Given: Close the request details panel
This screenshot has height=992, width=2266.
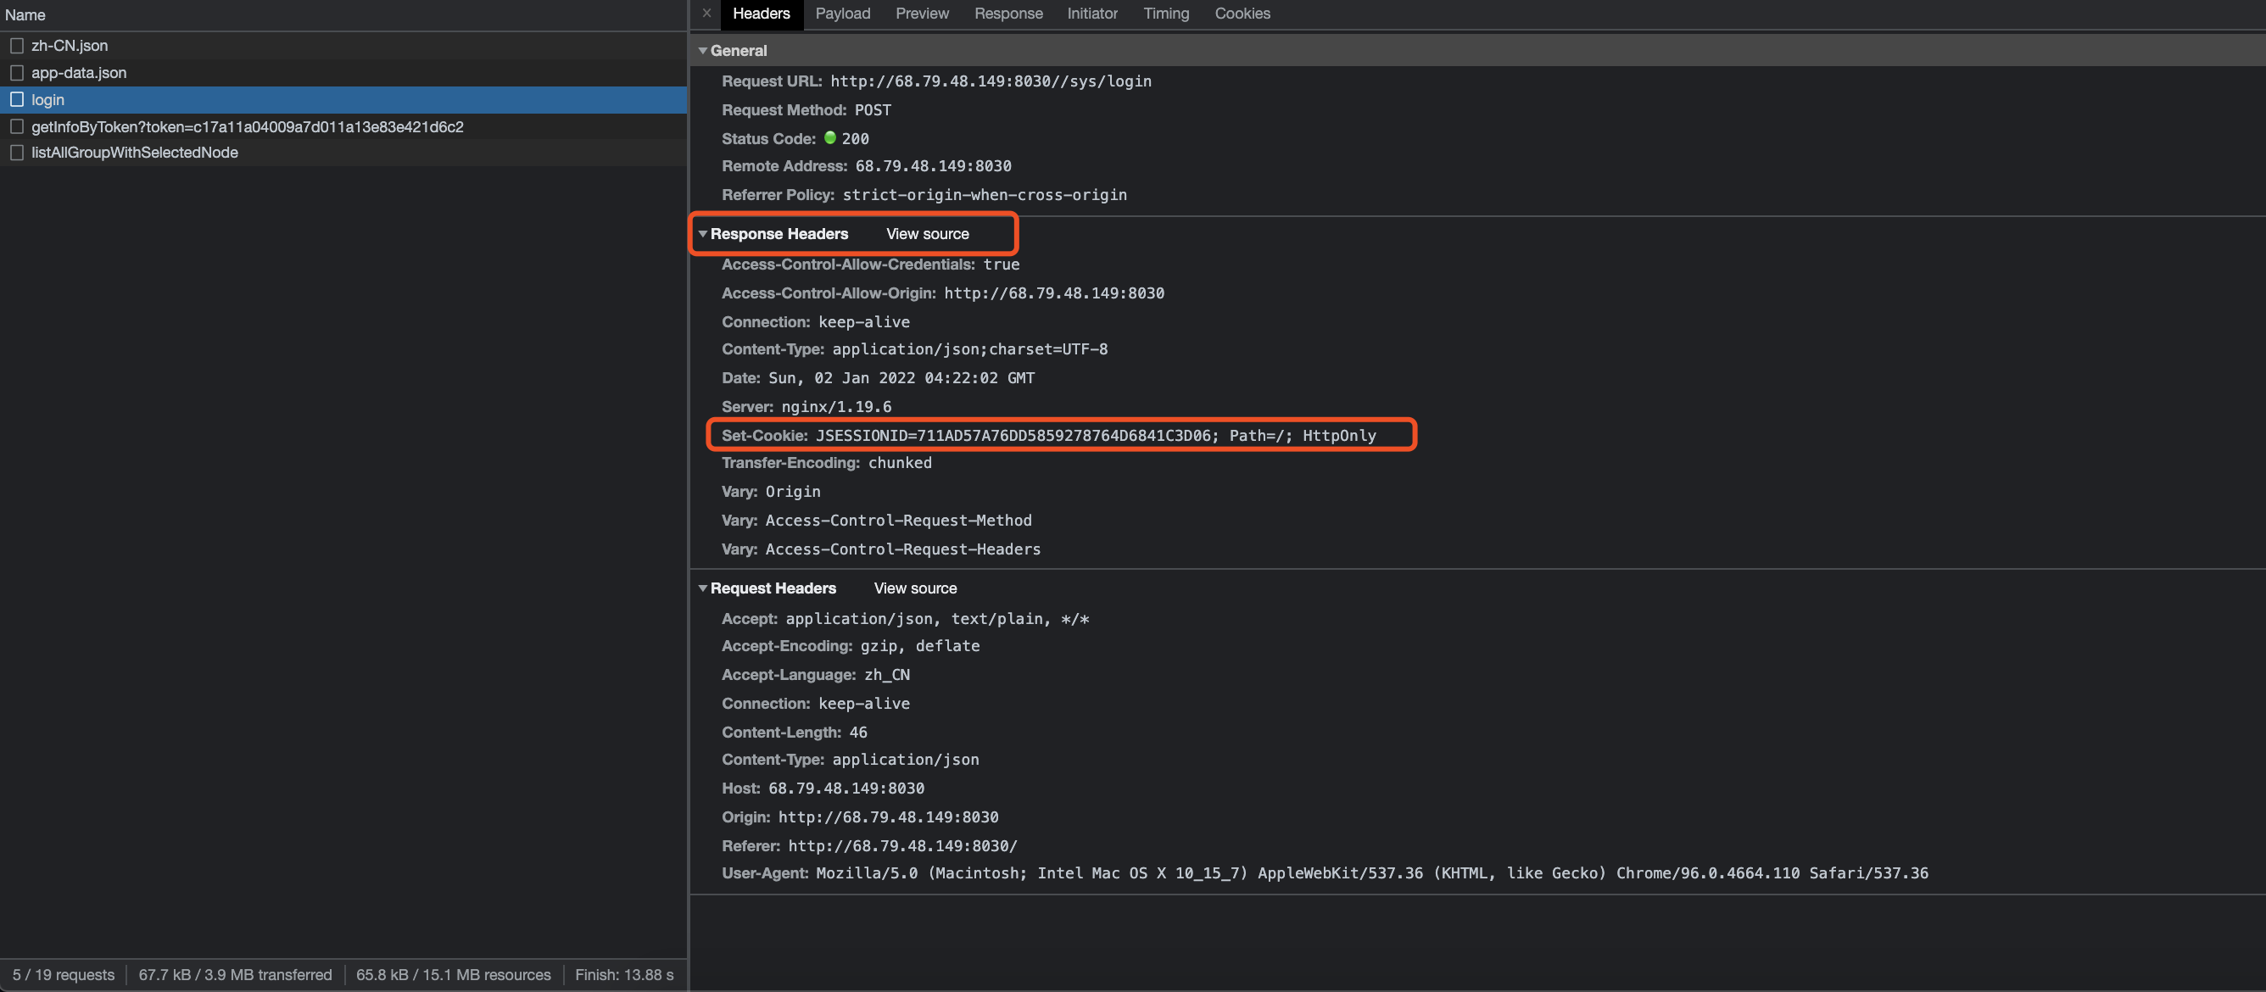Looking at the screenshot, I should coord(706,14).
